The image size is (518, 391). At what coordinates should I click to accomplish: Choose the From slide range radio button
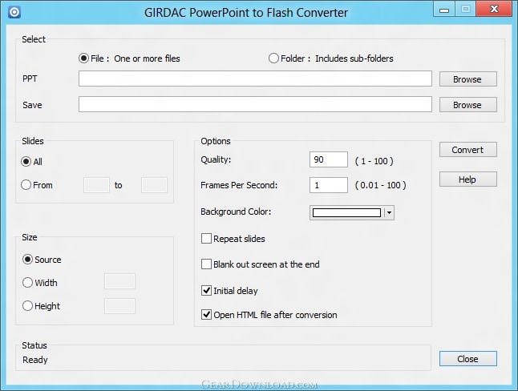tap(26, 184)
